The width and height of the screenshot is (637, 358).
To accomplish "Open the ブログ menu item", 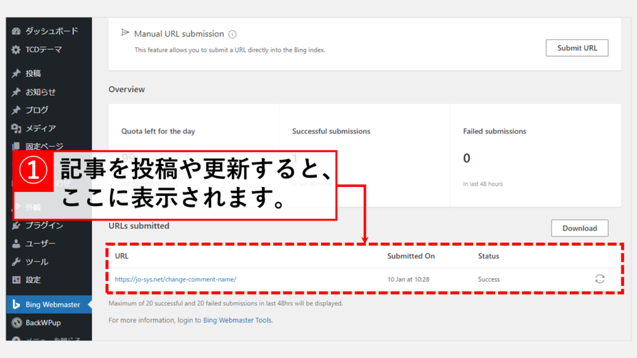I will point(37,110).
